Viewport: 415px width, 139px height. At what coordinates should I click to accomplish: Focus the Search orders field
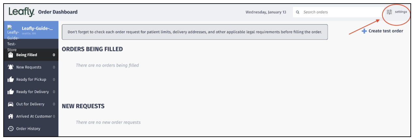click(339, 12)
